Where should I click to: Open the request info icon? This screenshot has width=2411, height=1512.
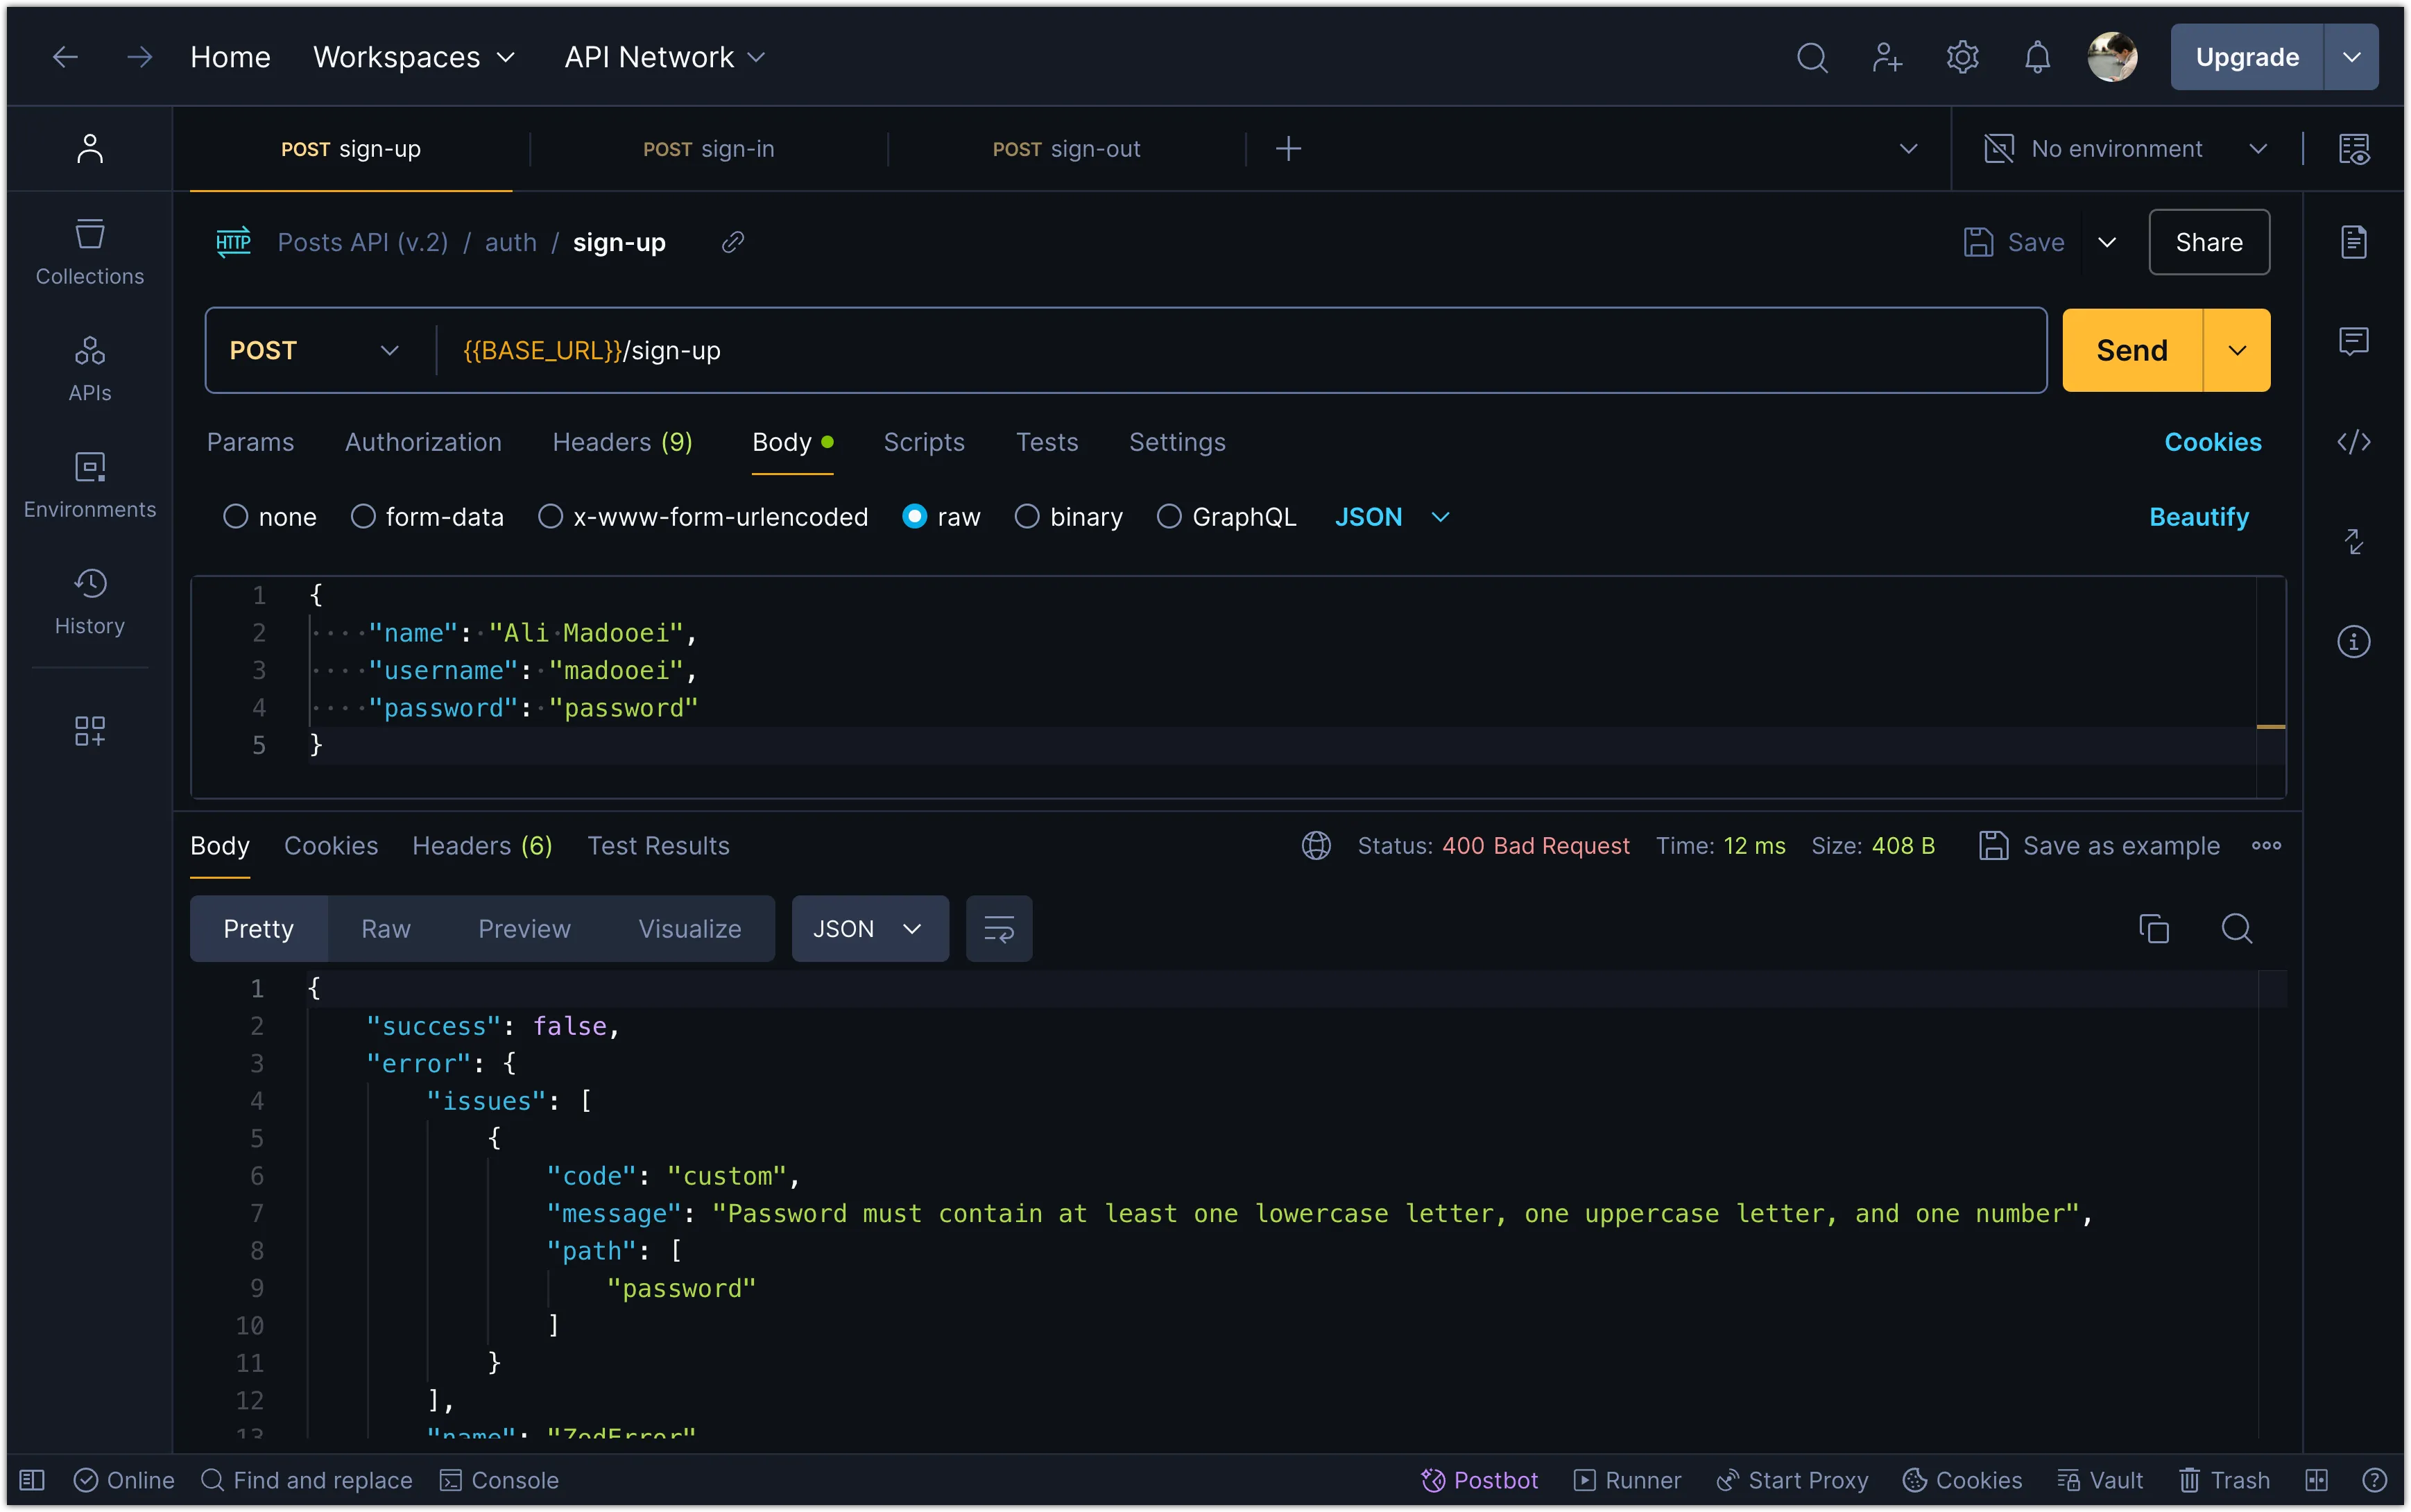(x=2354, y=641)
